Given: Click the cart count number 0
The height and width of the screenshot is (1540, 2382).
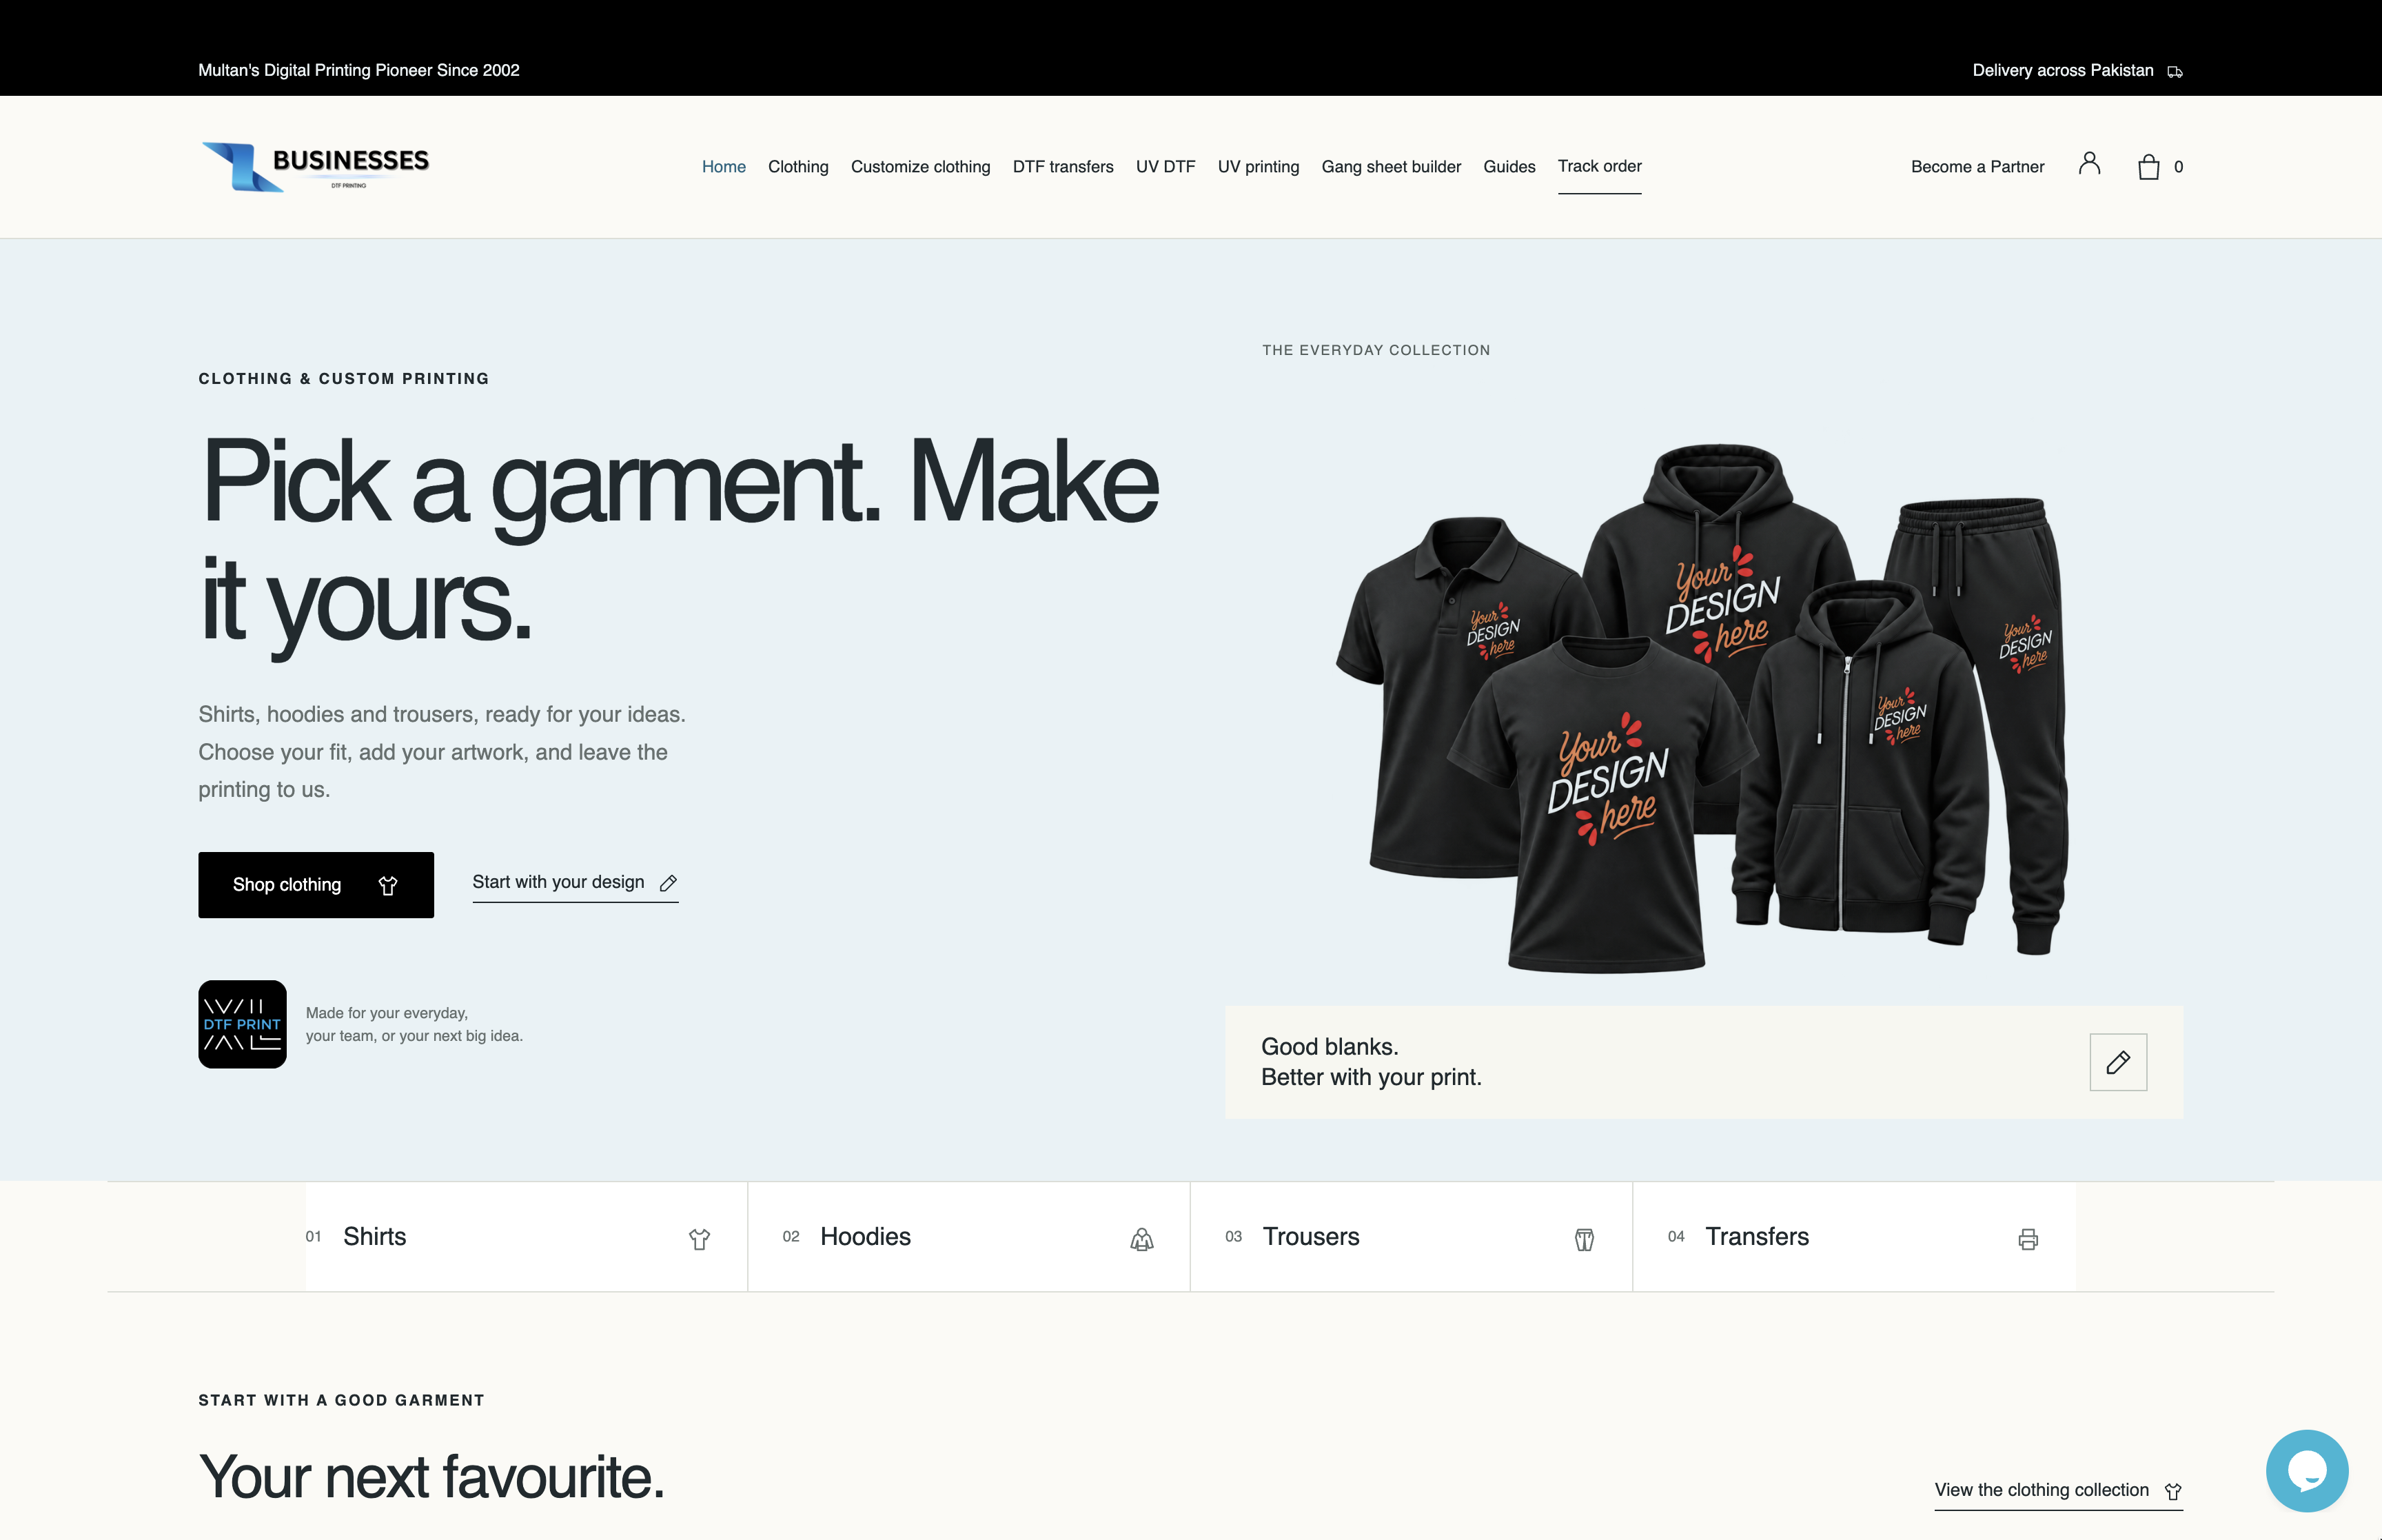Looking at the screenshot, I should click(x=2178, y=167).
